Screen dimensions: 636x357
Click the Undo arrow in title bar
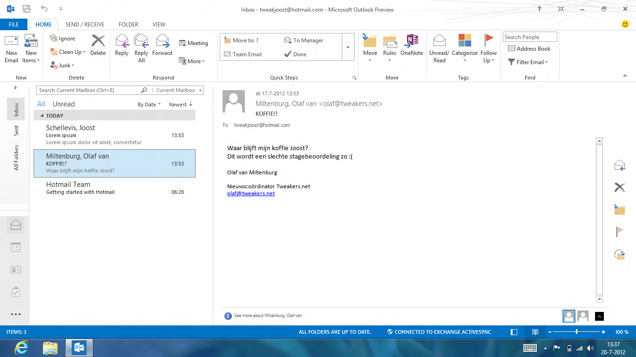tap(44, 9)
